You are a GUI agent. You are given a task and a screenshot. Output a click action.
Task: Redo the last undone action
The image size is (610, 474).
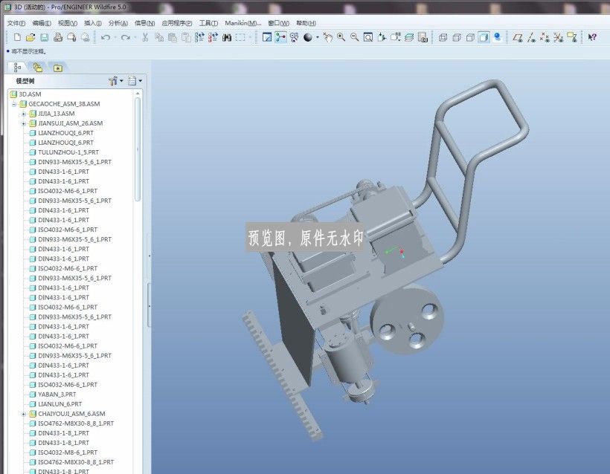pos(125,37)
